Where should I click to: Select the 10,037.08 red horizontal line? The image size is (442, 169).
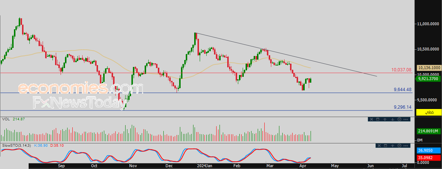[206, 73]
